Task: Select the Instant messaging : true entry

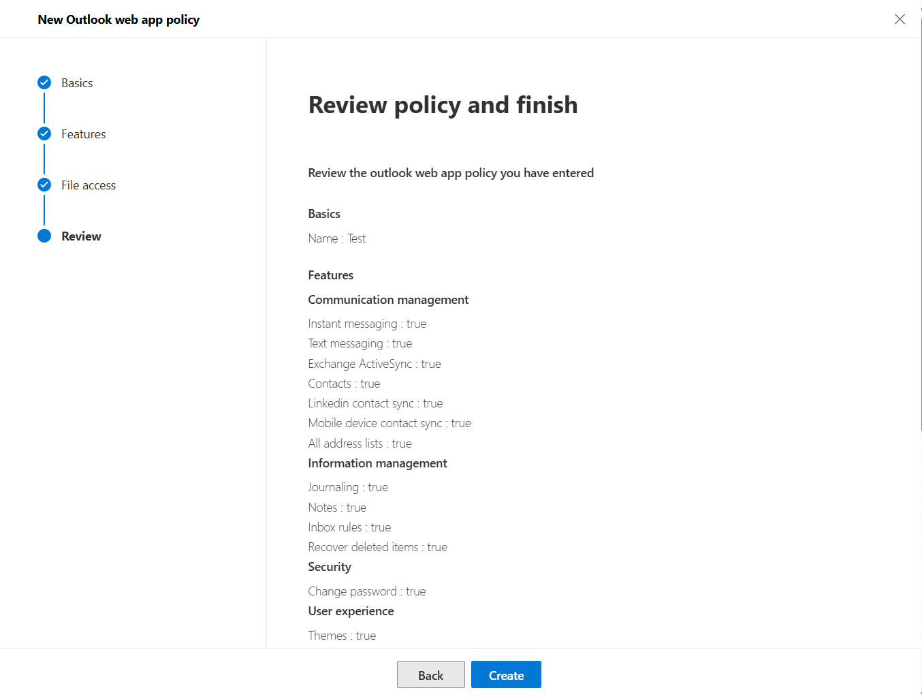Action: 367,323
